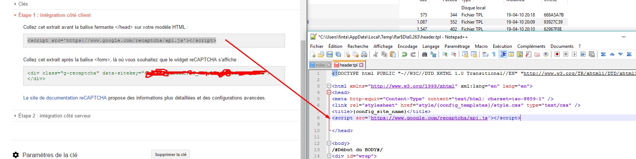Screen dimensions: 636x159
Task: Open the Document Map panel icon
Action: coord(520,54)
